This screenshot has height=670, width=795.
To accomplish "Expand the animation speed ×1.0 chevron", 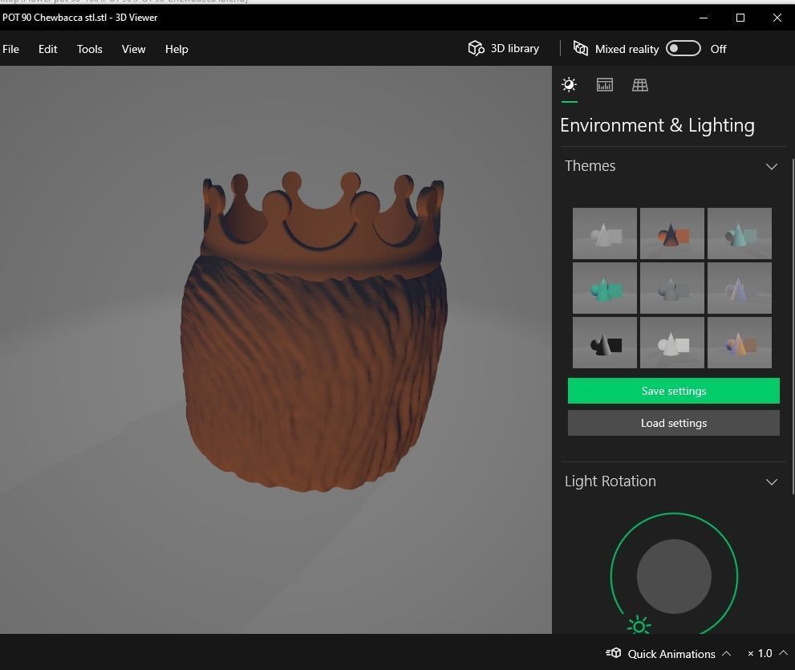I will [783, 653].
